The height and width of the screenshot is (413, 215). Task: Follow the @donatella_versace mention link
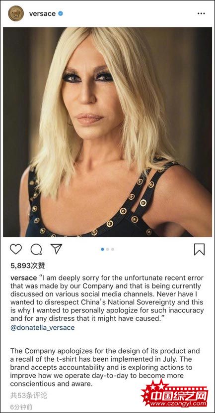pos(43,328)
